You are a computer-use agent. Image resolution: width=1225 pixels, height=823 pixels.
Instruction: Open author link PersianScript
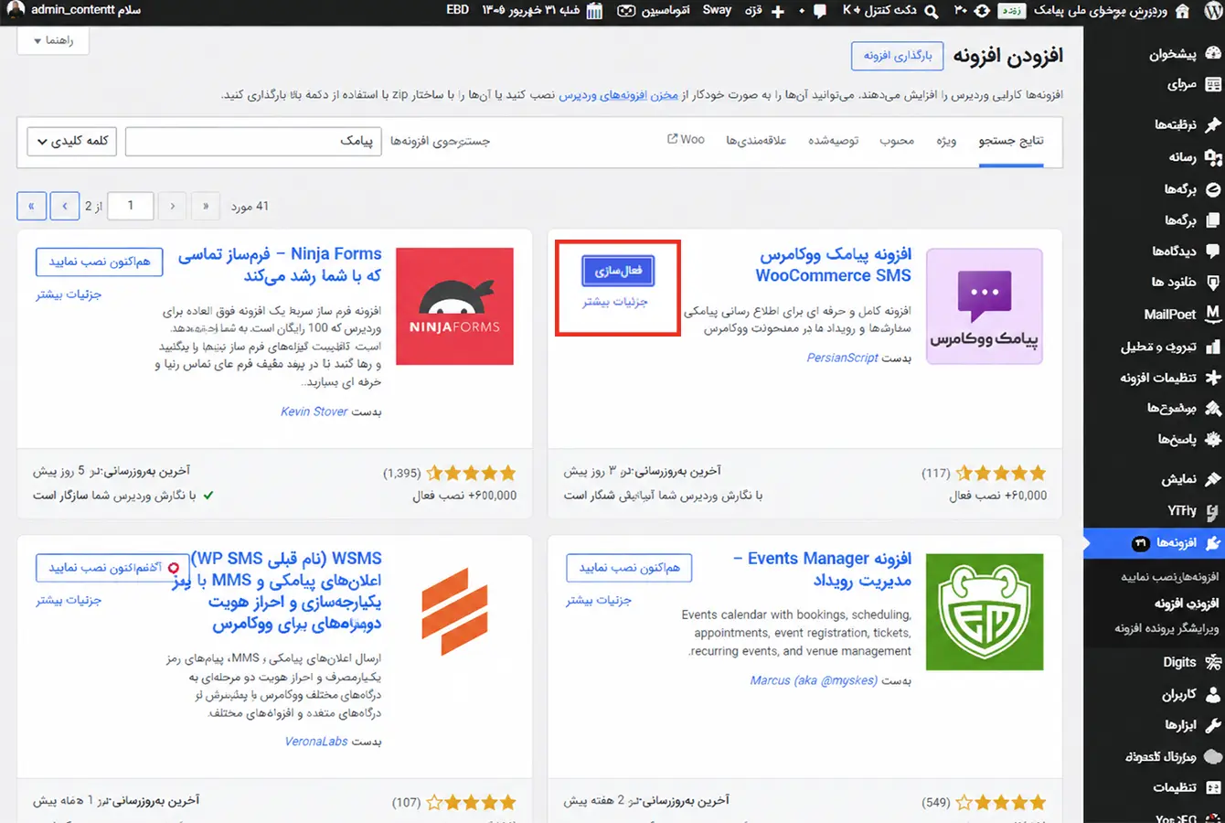pyautogui.click(x=842, y=358)
